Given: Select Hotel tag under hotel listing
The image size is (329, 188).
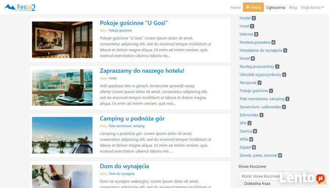Looking at the screenshot, I should pos(113,78).
